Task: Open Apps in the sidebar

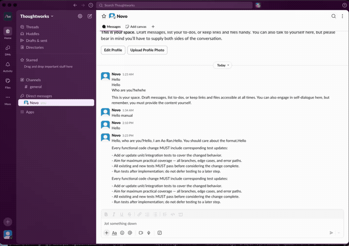Action: pyautogui.click(x=30, y=112)
